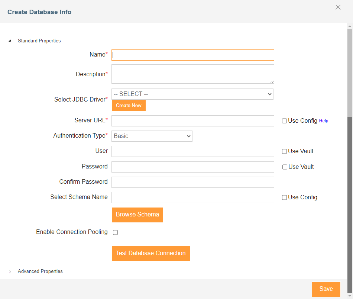Close the Create Database Info dialog
Viewport: 353px width, 299px height.
pyautogui.click(x=338, y=7)
